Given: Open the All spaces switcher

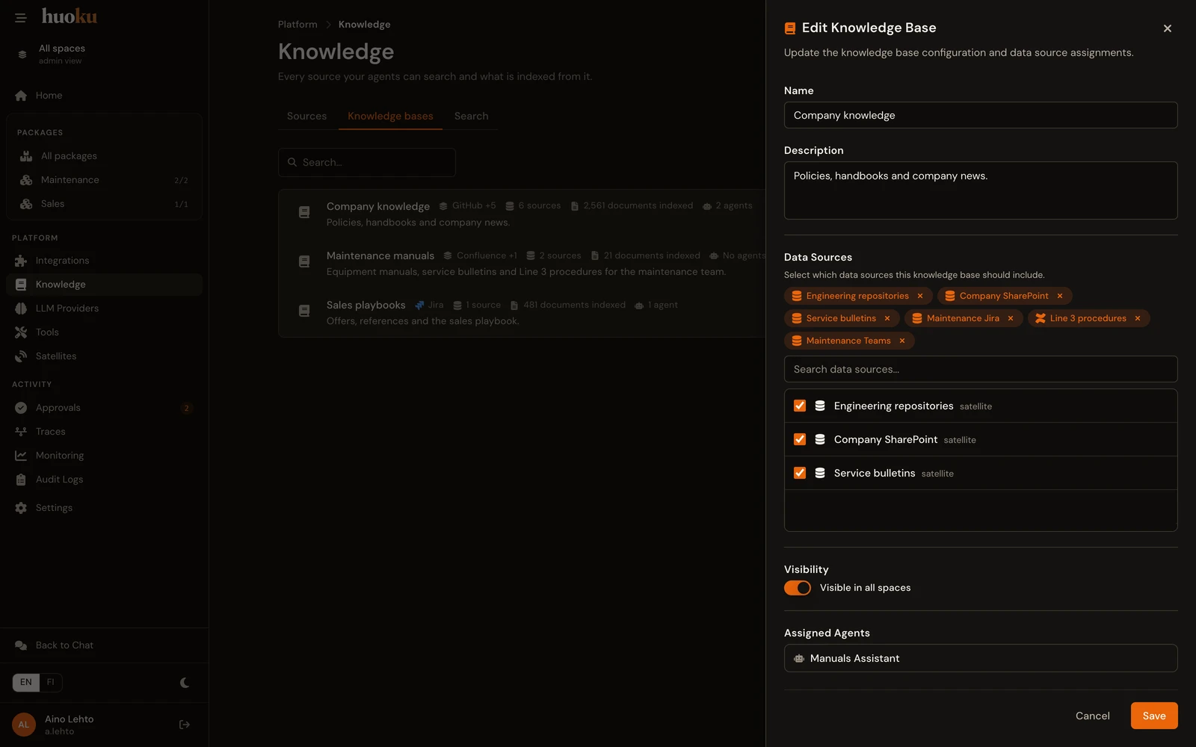Looking at the screenshot, I should tap(104, 54).
